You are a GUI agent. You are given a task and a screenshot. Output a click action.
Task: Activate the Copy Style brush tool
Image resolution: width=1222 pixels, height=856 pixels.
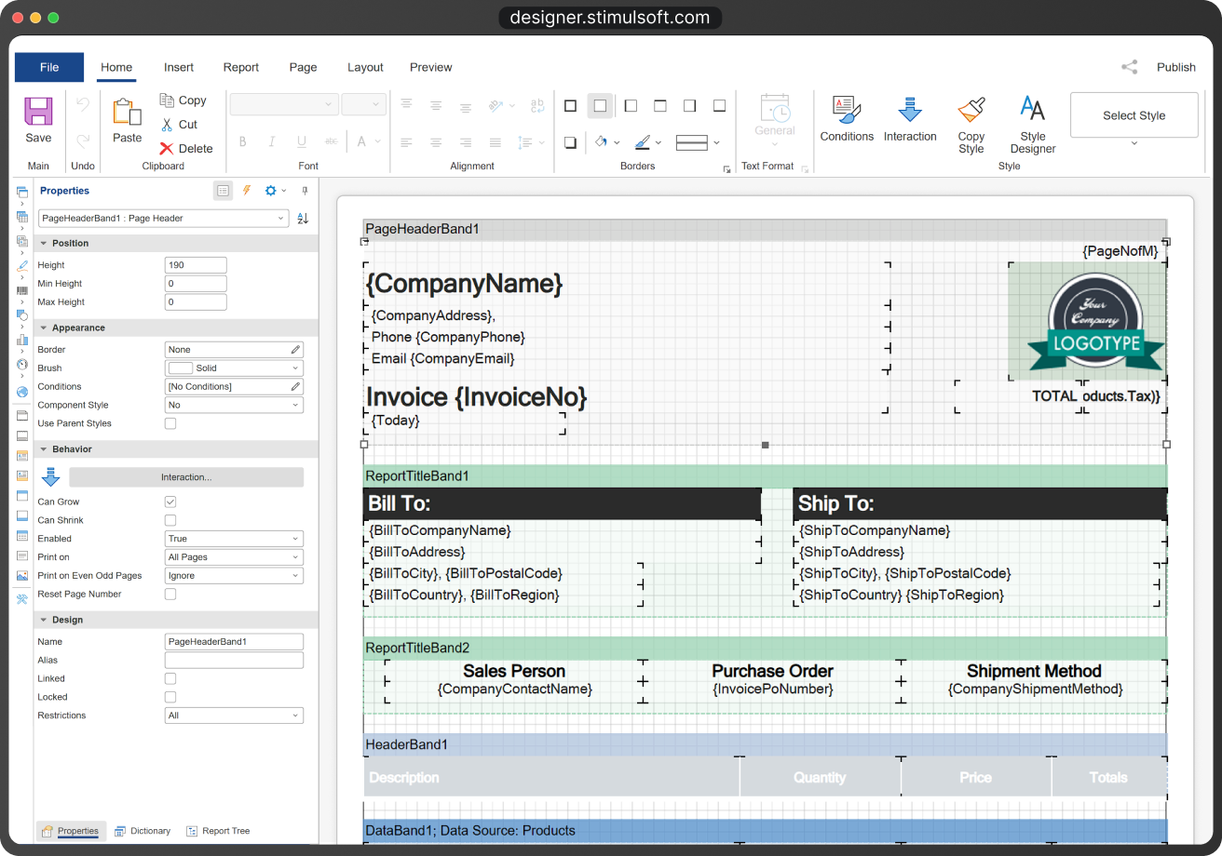pos(971,124)
